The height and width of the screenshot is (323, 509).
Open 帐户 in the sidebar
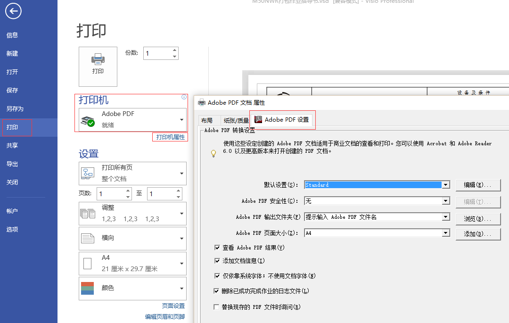coord(12,211)
